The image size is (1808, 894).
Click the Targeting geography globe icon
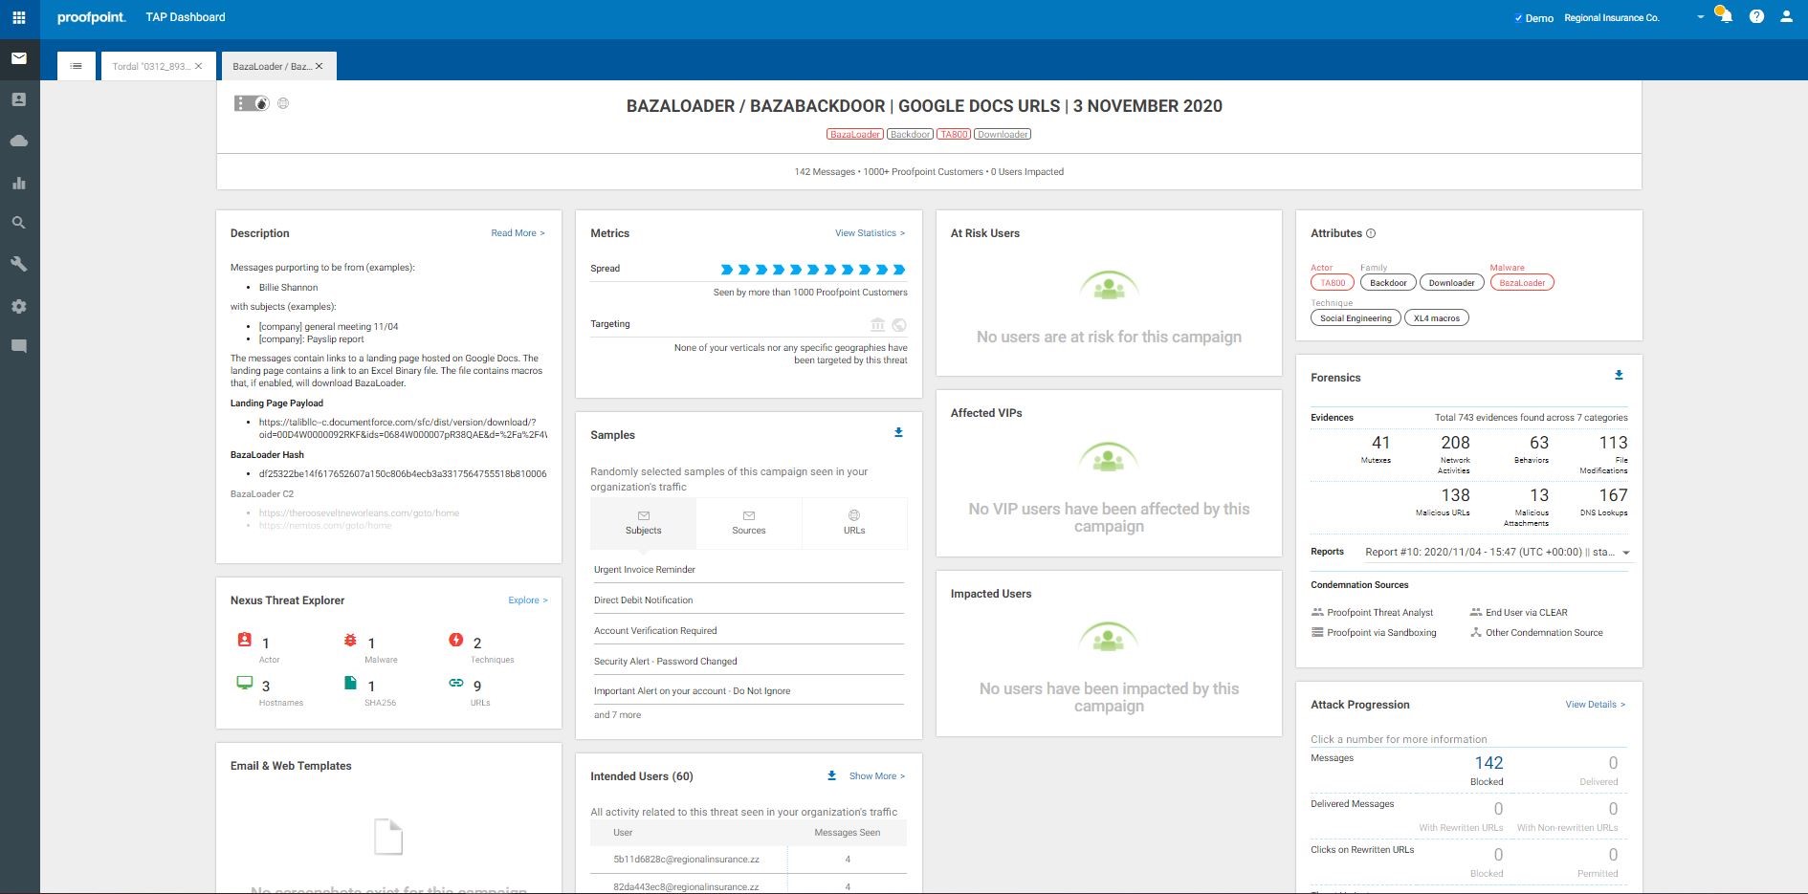(899, 325)
